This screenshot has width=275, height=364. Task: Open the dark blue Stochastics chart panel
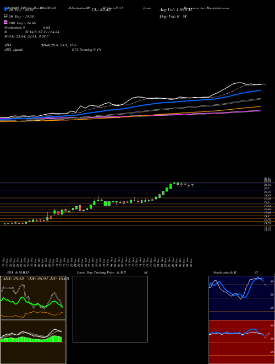(241, 298)
